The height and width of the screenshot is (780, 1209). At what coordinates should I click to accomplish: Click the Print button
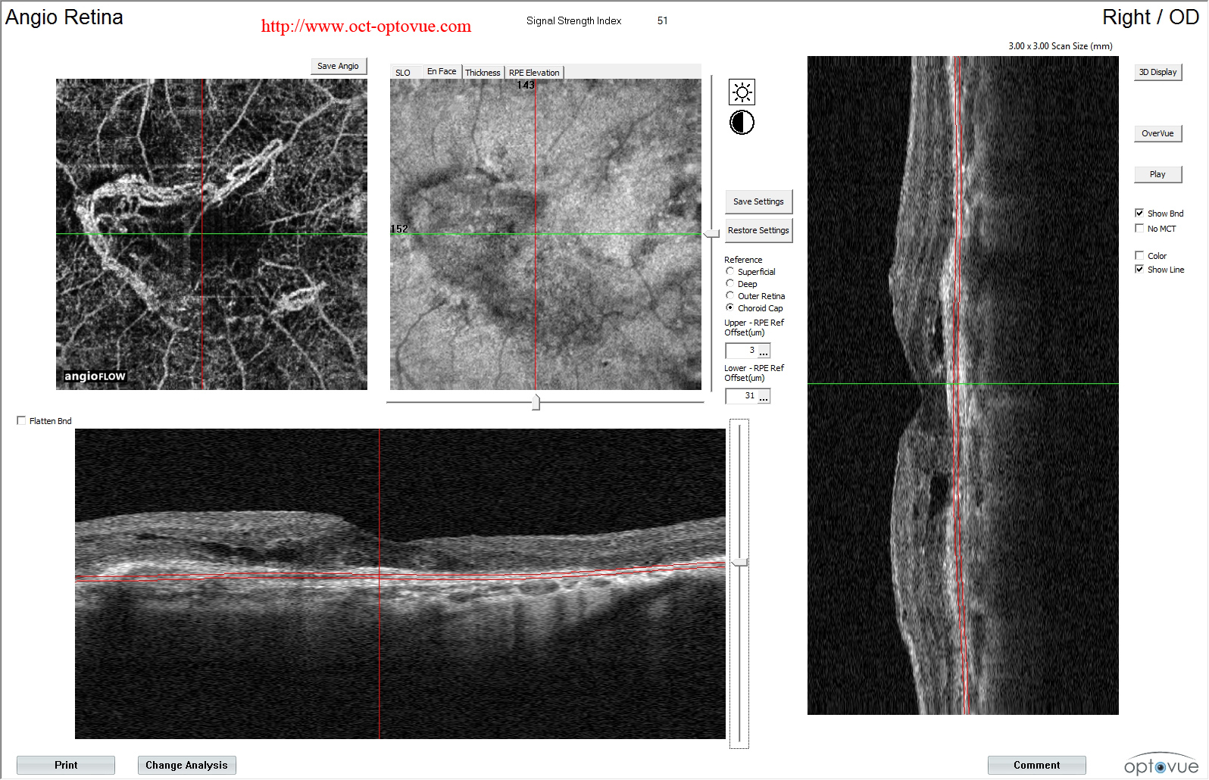pyautogui.click(x=66, y=765)
